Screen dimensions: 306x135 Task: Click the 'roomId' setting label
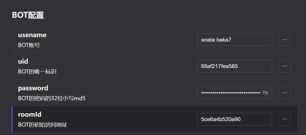coord(30,115)
